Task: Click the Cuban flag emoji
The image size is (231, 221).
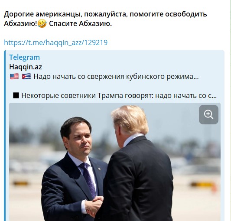Action: [26, 76]
